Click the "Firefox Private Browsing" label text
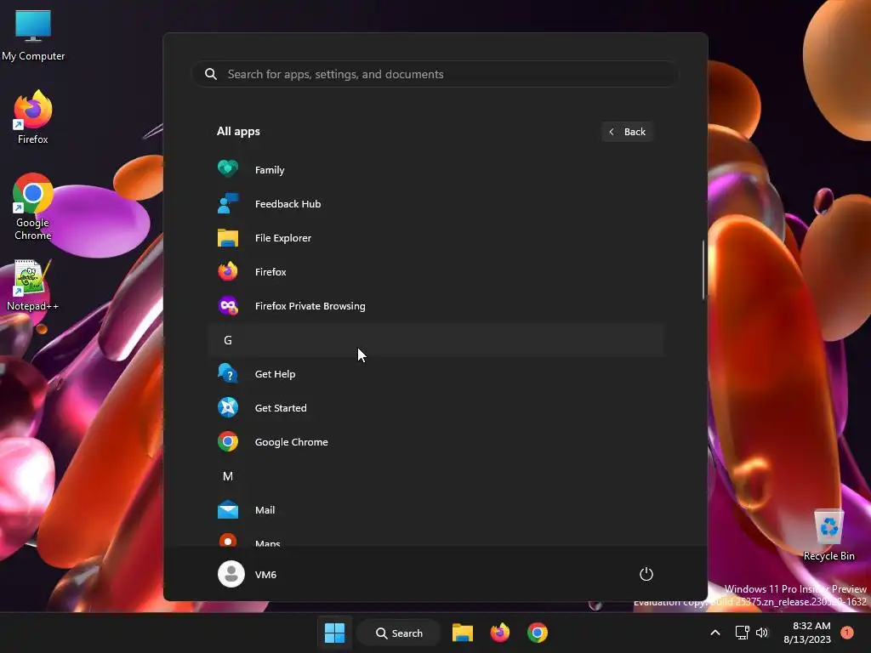The image size is (871, 653). coord(310,306)
